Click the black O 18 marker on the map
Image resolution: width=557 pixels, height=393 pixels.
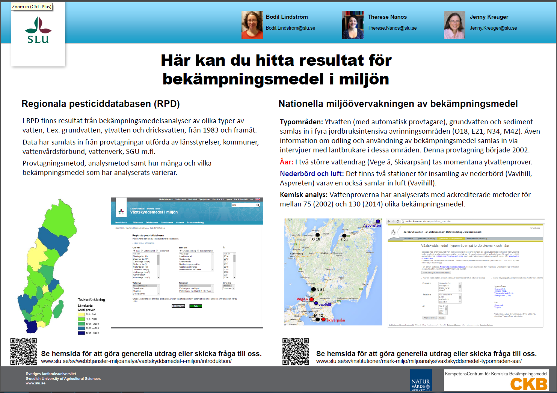click(x=317, y=235)
